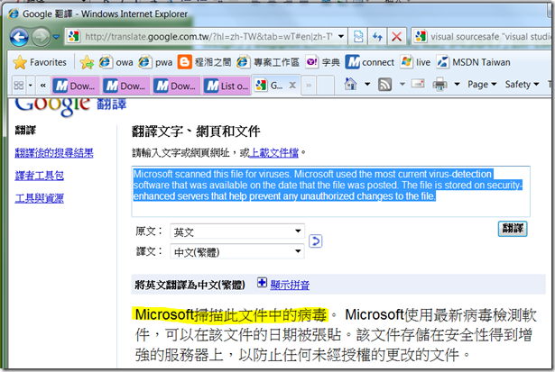Viewport: 555px width, 372px height.
Task: Show Quick Tabs grid view
Action: pos(19,86)
